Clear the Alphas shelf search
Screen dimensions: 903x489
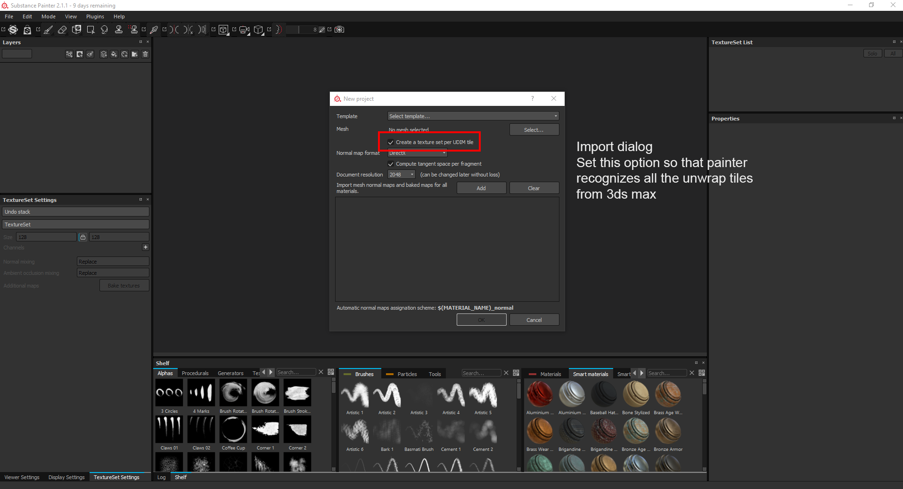(x=321, y=372)
